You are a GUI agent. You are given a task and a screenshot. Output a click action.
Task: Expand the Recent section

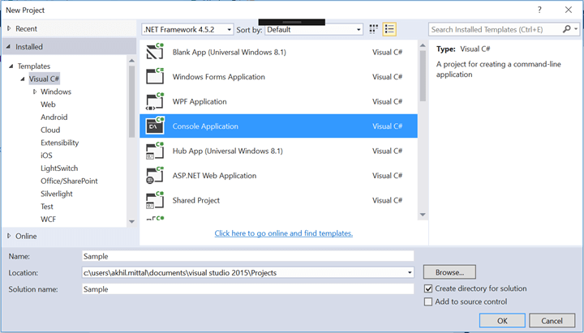(x=9, y=28)
